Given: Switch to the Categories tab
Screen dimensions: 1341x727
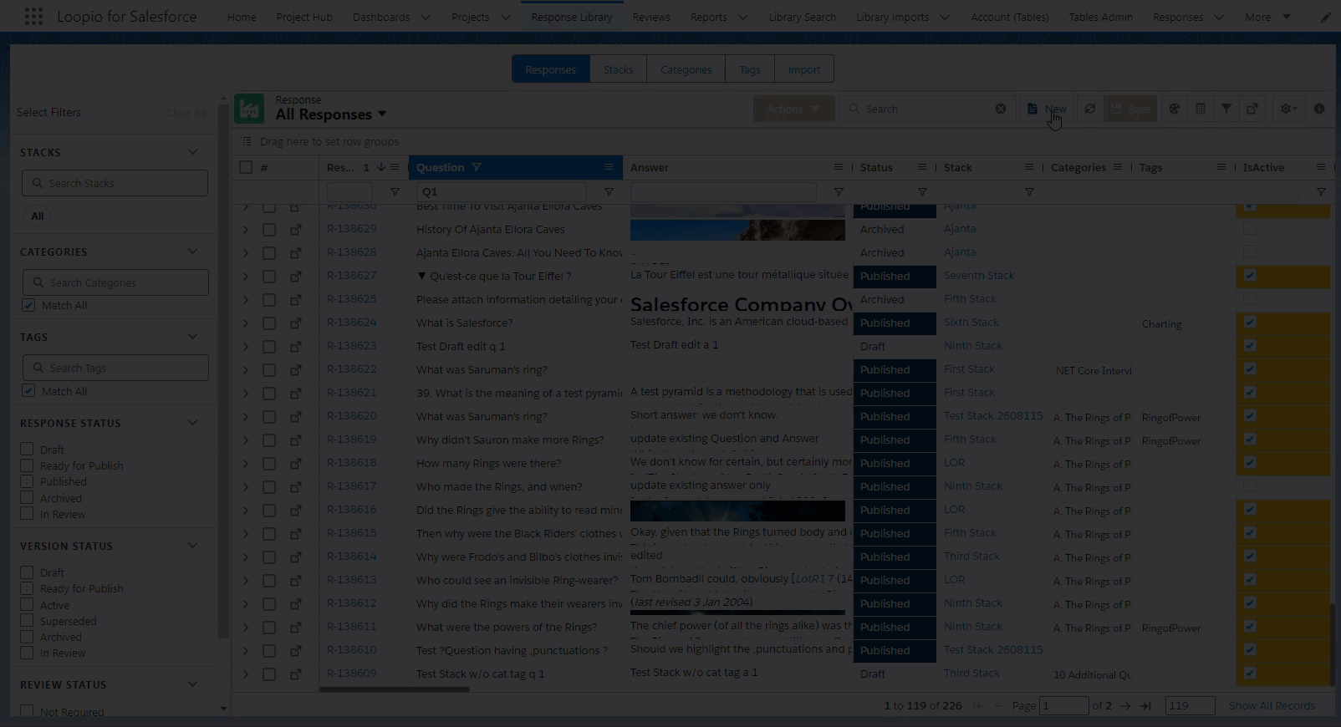Looking at the screenshot, I should (686, 69).
